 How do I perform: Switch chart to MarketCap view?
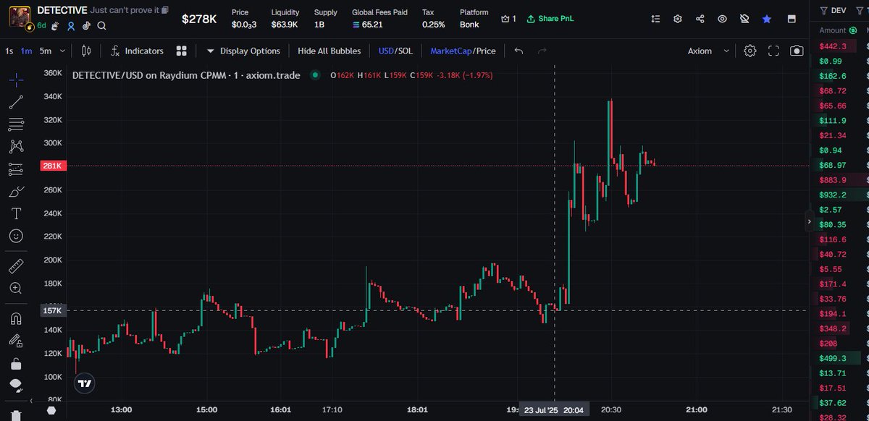click(450, 51)
